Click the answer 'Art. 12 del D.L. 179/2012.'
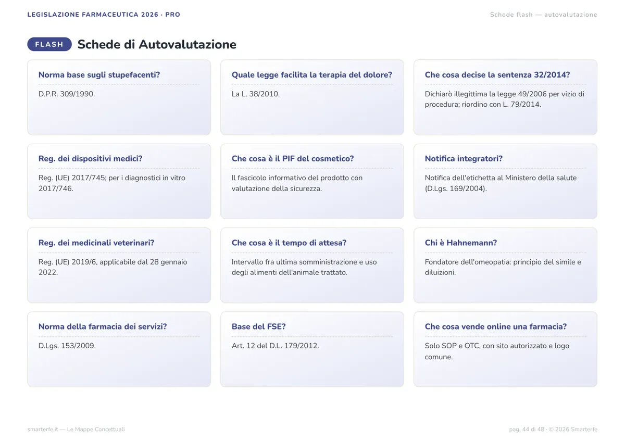Viewport: 625px width, 442px height. 276,346
